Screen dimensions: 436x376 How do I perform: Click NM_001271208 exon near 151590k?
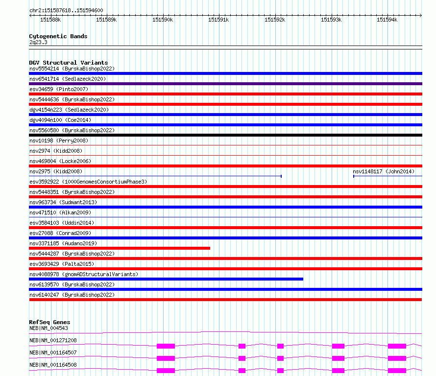166,346
